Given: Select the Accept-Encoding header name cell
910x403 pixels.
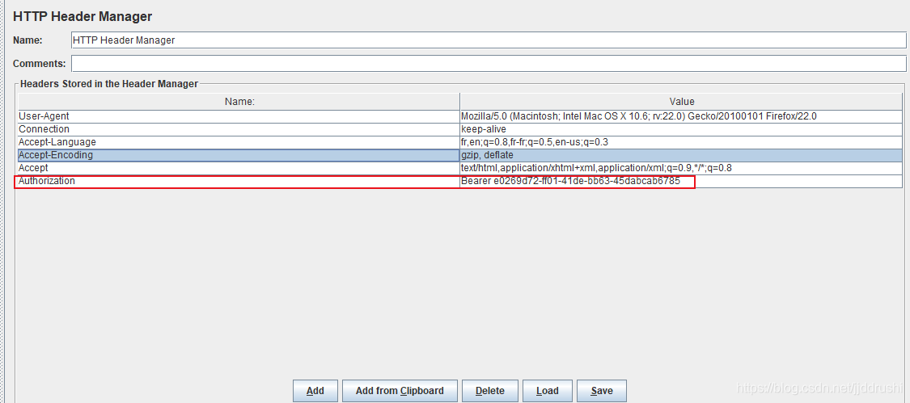Looking at the screenshot, I should 239,155.
